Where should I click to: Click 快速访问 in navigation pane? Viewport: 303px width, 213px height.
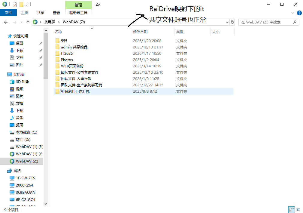[20, 36]
